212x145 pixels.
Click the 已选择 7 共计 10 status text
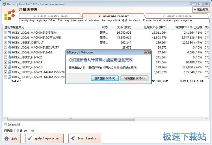pyautogui.click(x=16, y=131)
